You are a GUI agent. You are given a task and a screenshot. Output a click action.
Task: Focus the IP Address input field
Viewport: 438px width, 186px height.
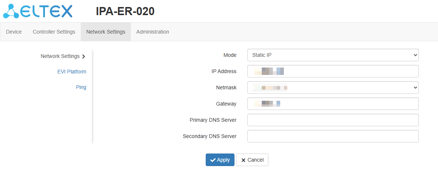333,71
